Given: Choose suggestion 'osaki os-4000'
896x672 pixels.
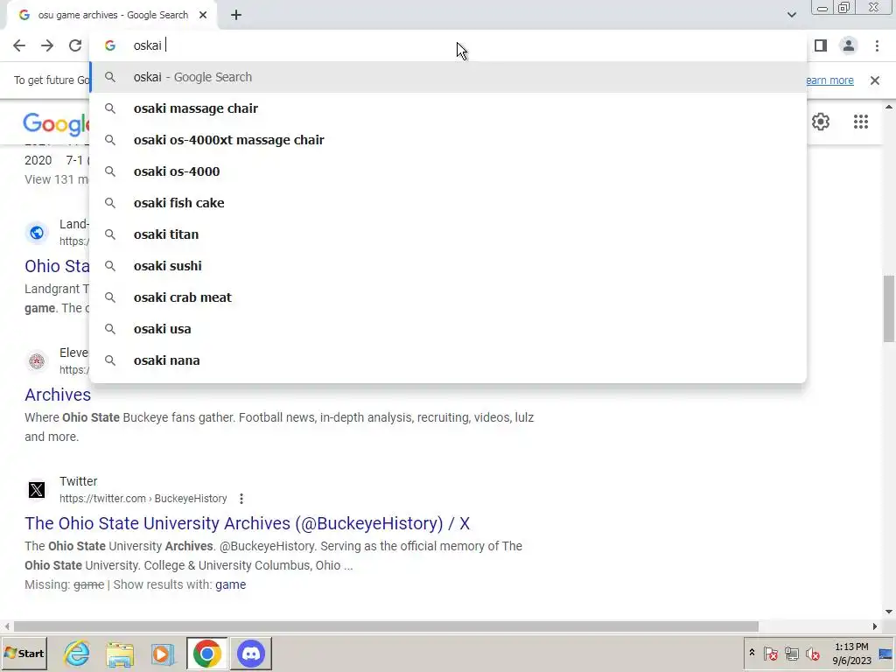Looking at the screenshot, I should click(449, 171).
